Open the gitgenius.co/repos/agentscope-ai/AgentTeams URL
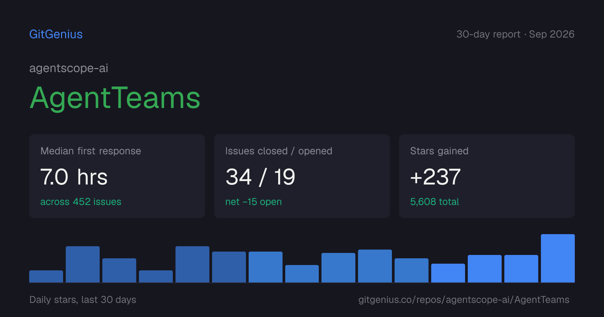The image size is (604, 317). (x=464, y=300)
